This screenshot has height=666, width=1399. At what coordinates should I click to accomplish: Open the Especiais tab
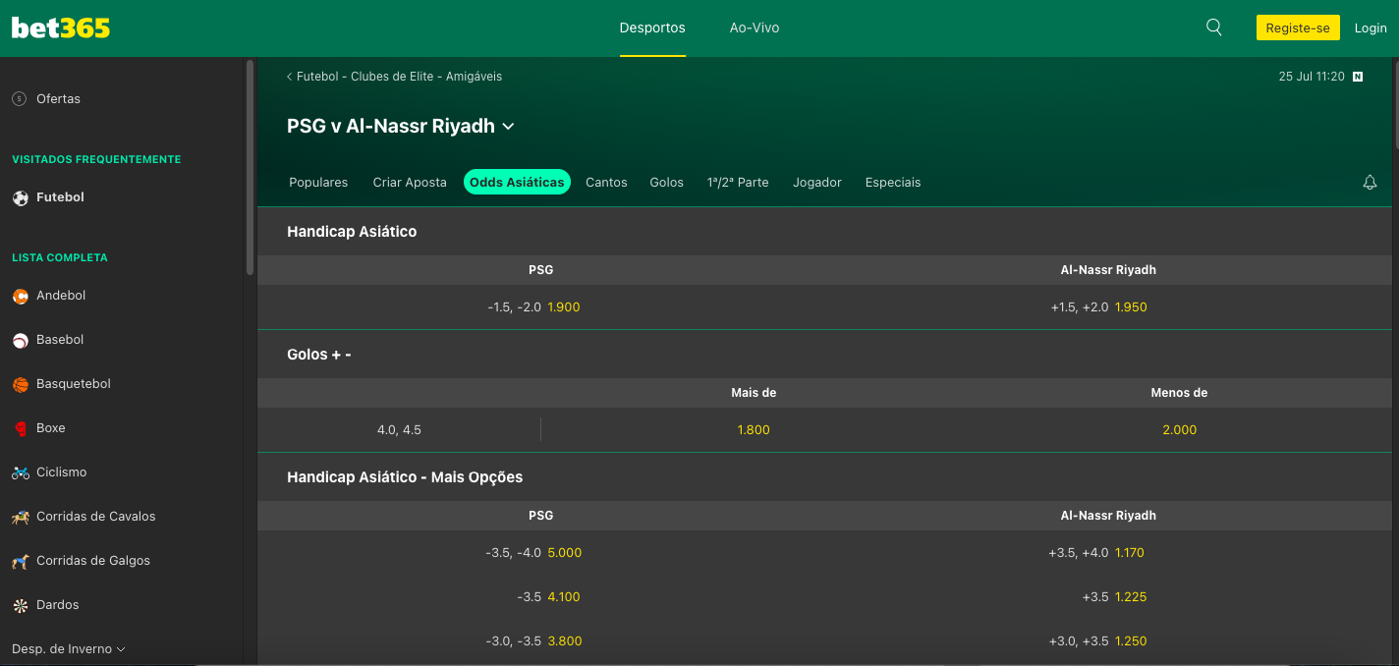click(893, 182)
